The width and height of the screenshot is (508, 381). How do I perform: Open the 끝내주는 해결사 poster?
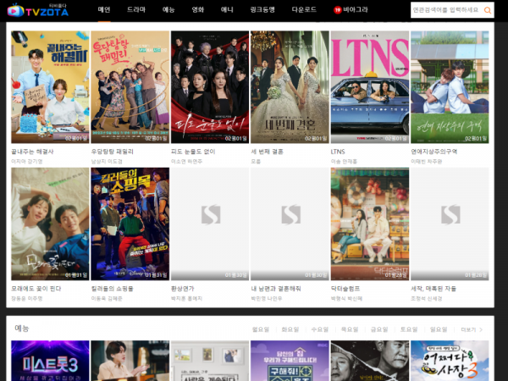[49, 87]
